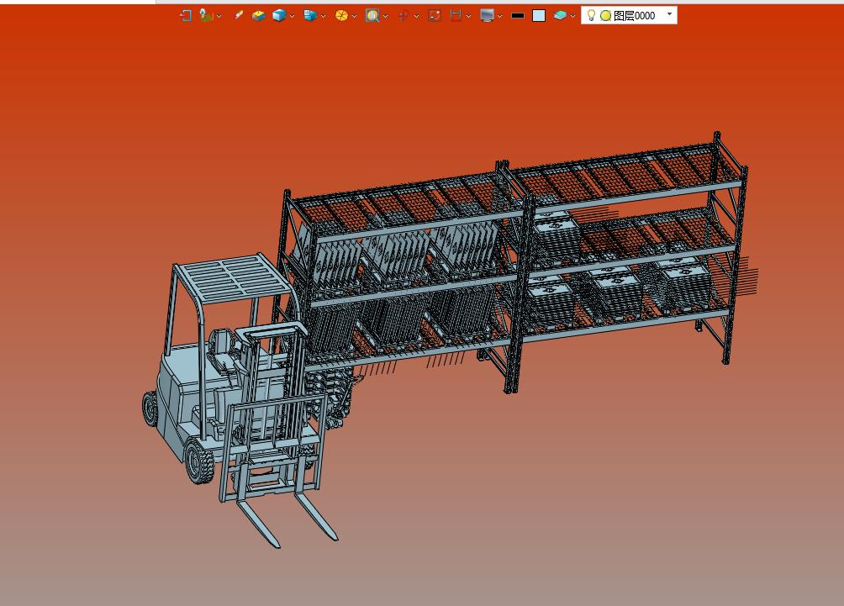The width and height of the screenshot is (844, 606).
Task: Click the black color swatch
Action: click(518, 16)
